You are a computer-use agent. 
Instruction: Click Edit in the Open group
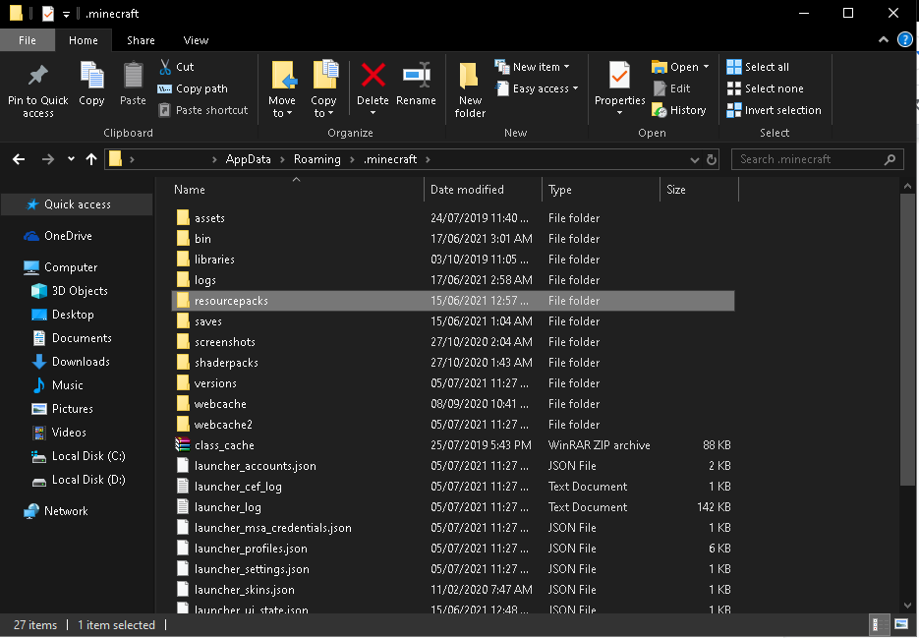point(671,88)
